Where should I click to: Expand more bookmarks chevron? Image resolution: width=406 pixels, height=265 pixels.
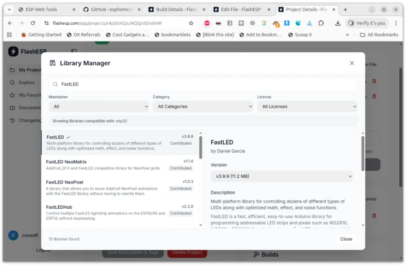[347, 35]
